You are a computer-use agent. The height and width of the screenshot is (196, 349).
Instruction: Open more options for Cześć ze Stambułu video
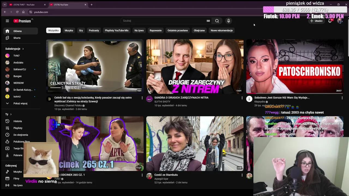(x=242, y=175)
